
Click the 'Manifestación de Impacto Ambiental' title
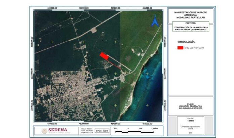point(191,15)
